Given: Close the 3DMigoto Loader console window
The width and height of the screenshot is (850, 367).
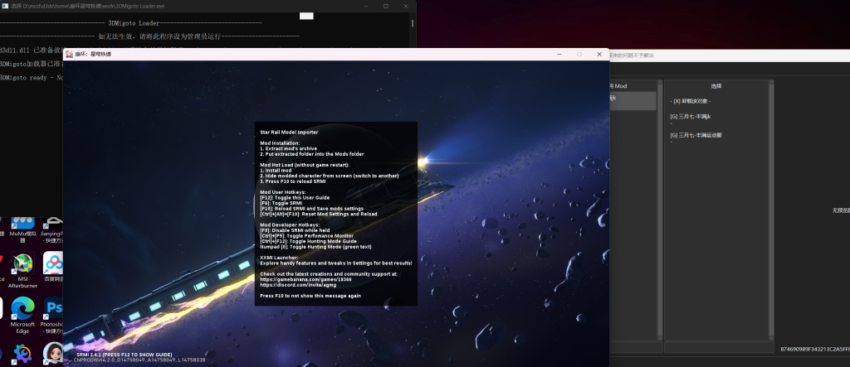Looking at the screenshot, I should pos(406,6).
